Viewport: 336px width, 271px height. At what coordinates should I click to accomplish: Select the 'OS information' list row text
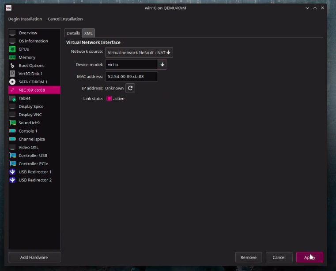pos(33,41)
